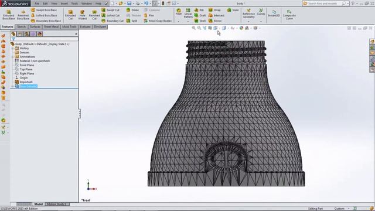Create a new document icon

click(x=112, y=4)
